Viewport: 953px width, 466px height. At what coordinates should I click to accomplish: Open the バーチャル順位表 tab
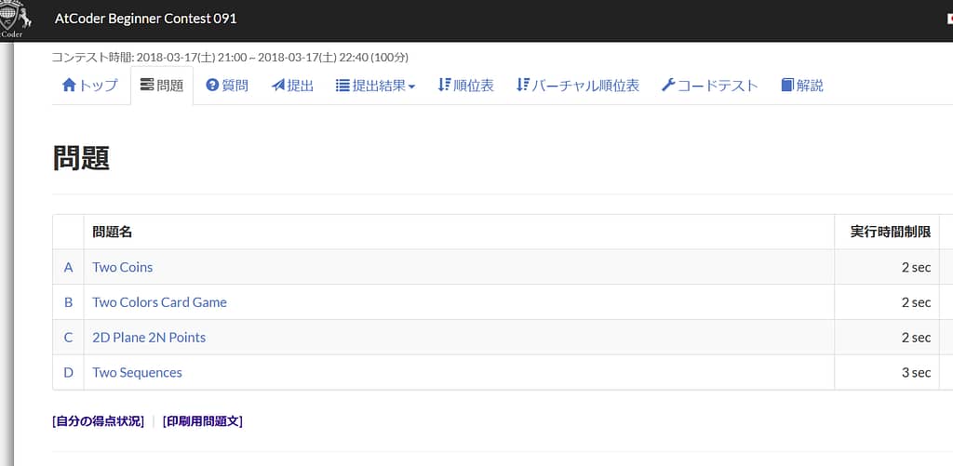[x=578, y=85]
